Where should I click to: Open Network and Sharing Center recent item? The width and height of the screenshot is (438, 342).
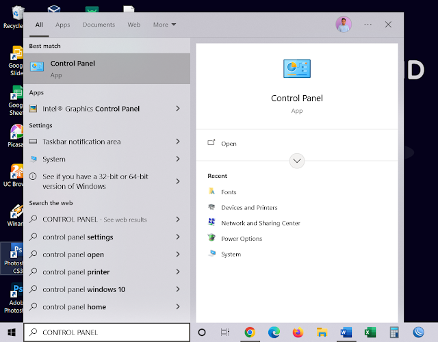click(x=254, y=223)
